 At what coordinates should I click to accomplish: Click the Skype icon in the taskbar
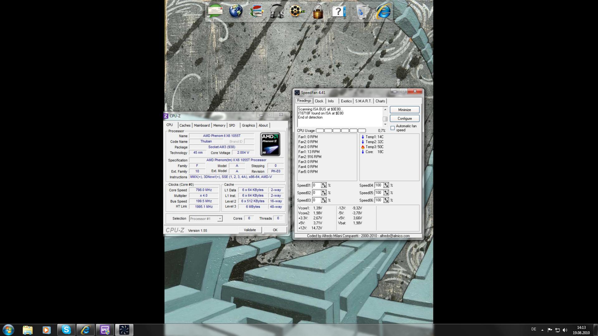[66, 330]
